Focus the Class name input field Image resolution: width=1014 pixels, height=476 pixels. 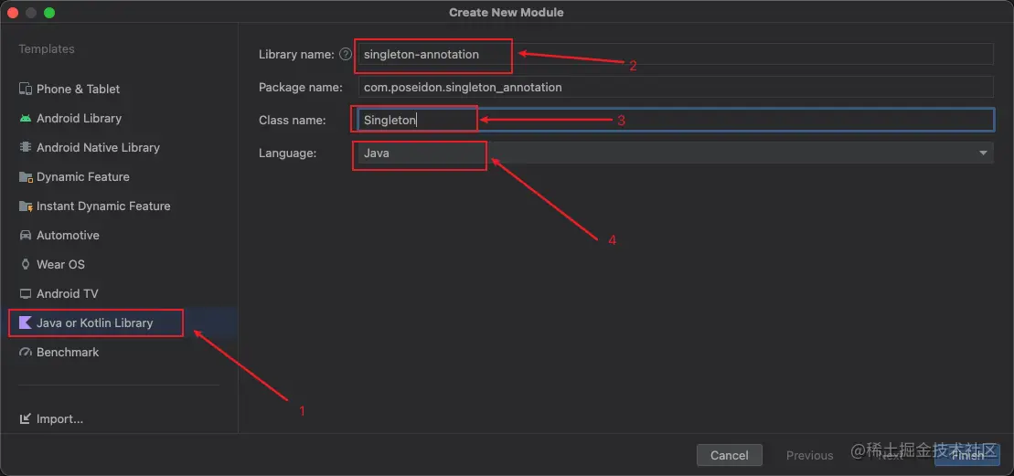tap(676, 120)
